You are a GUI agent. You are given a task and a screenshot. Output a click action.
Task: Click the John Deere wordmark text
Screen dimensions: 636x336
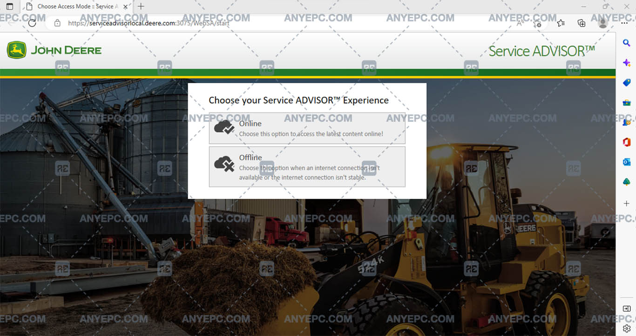click(66, 50)
